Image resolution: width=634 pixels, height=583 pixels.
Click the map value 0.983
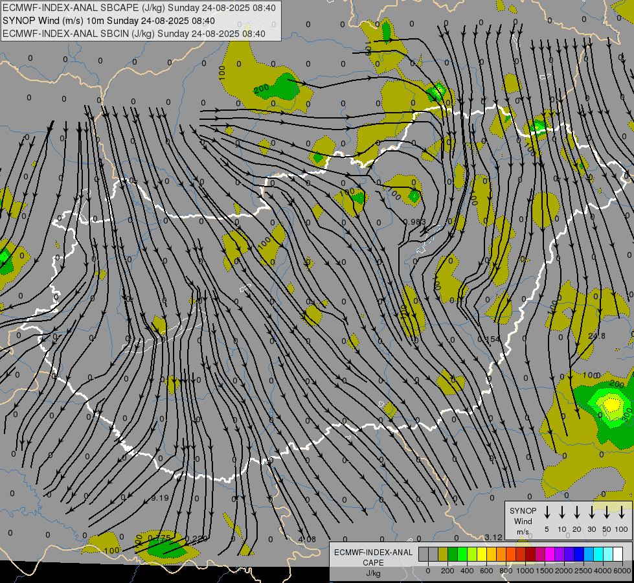coord(415,222)
